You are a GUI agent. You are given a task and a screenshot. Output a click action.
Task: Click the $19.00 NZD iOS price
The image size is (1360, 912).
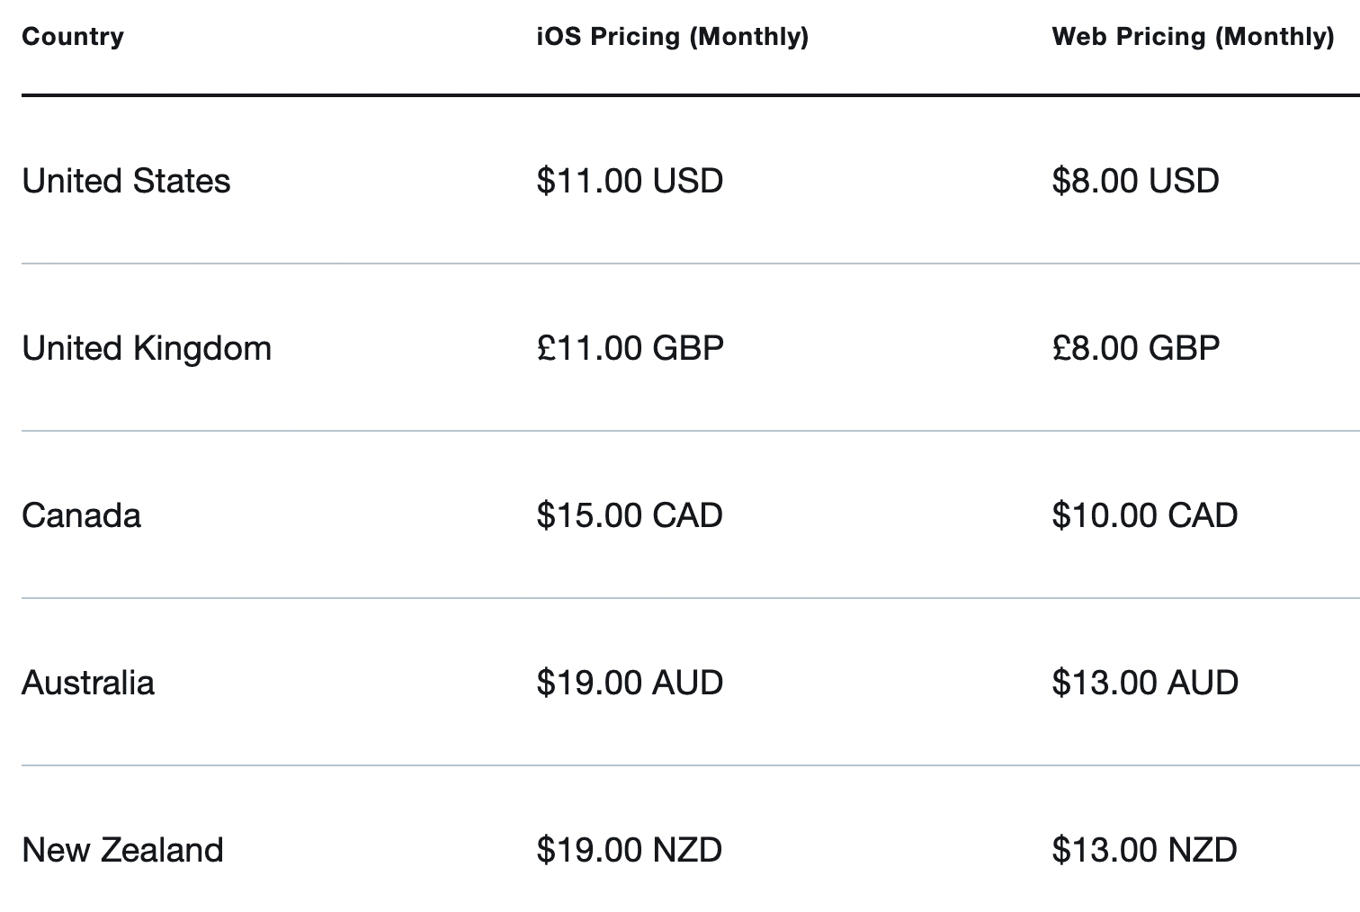[x=630, y=850]
